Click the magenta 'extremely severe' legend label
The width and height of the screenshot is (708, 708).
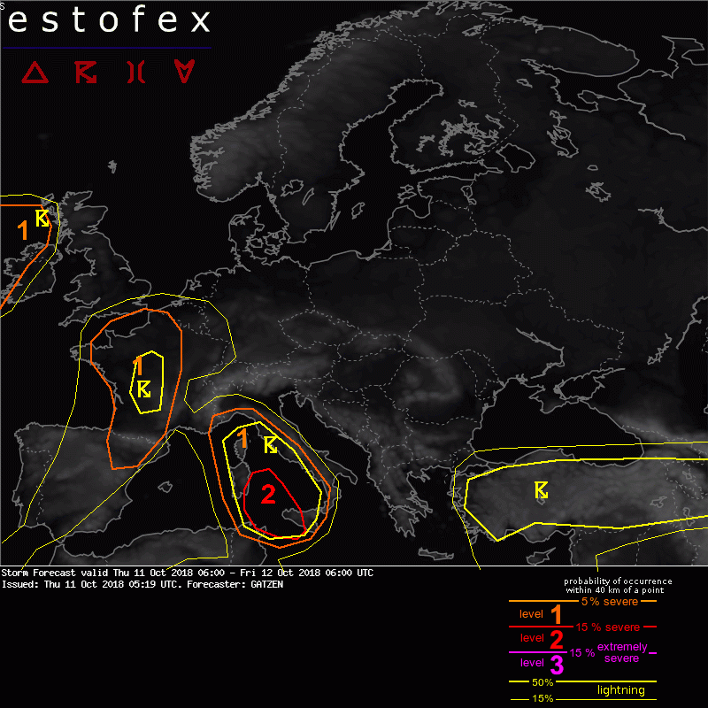point(622,652)
